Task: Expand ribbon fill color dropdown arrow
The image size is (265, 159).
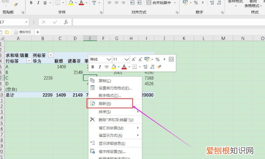Action: coord(76,3)
